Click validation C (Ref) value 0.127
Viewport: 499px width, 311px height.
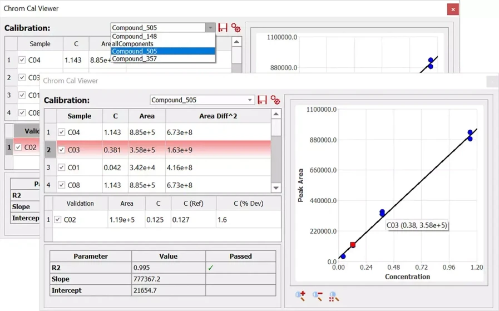click(x=194, y=220)
